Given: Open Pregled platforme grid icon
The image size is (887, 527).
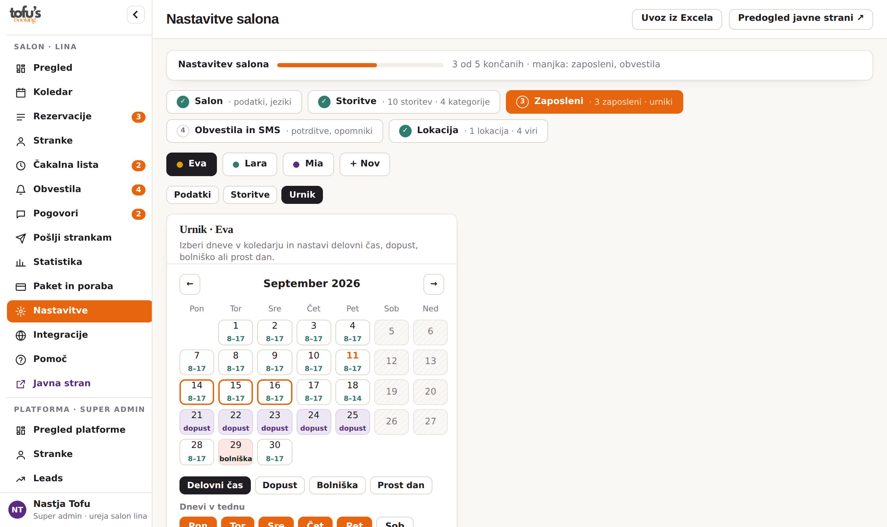Looking at the screenshot, I should point(21,430).
